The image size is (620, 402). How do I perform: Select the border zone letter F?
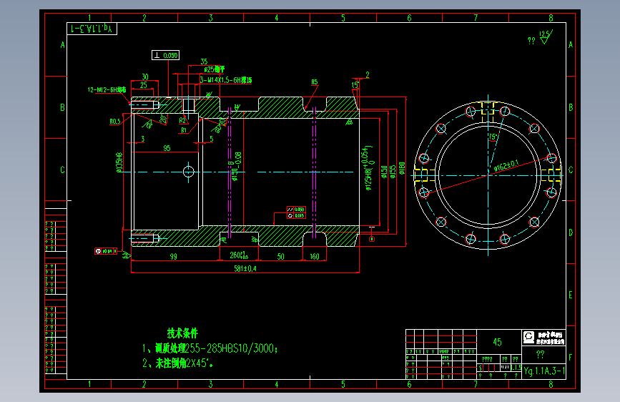tap(570, 357)
